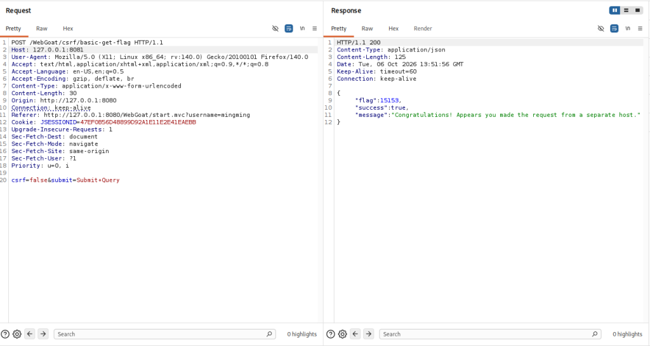
Task: Click the Request panel title
Action: coord(18,11)
